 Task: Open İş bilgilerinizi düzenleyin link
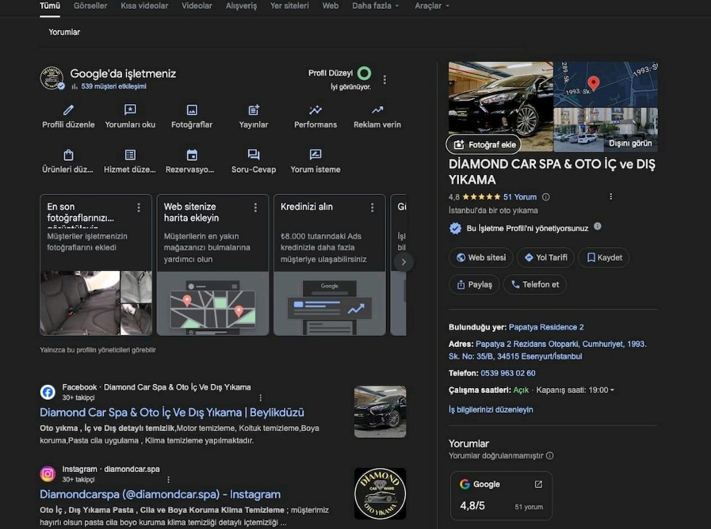[491, 410]
